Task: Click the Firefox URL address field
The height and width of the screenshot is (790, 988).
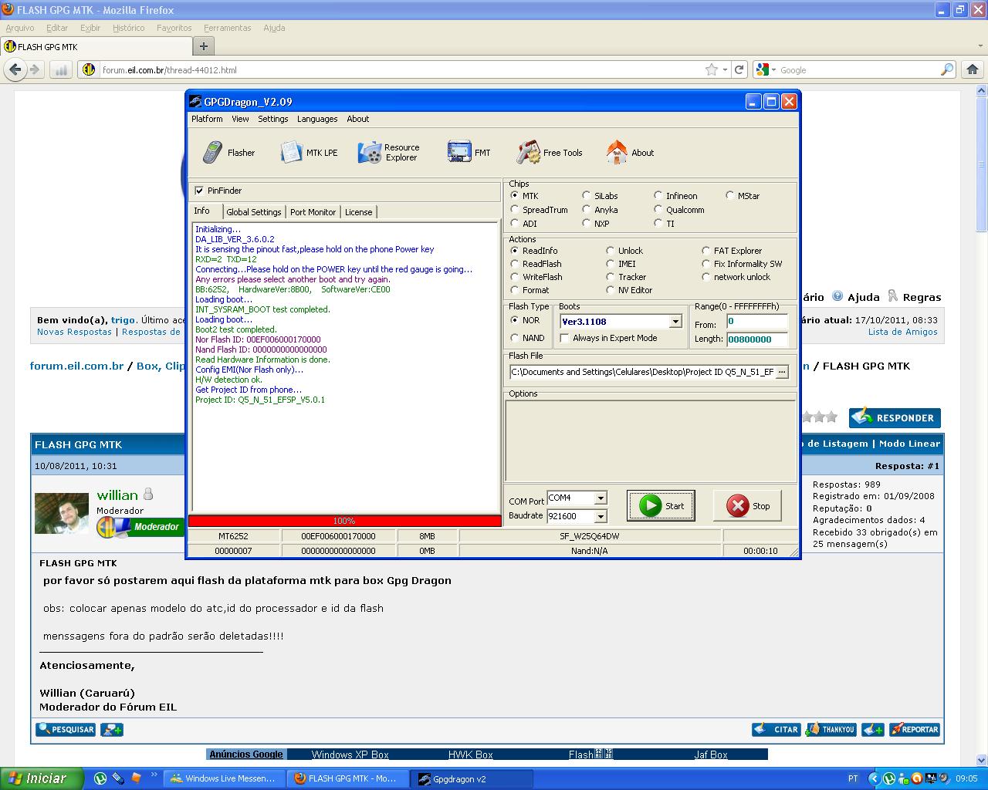Action: coord(401,69)
